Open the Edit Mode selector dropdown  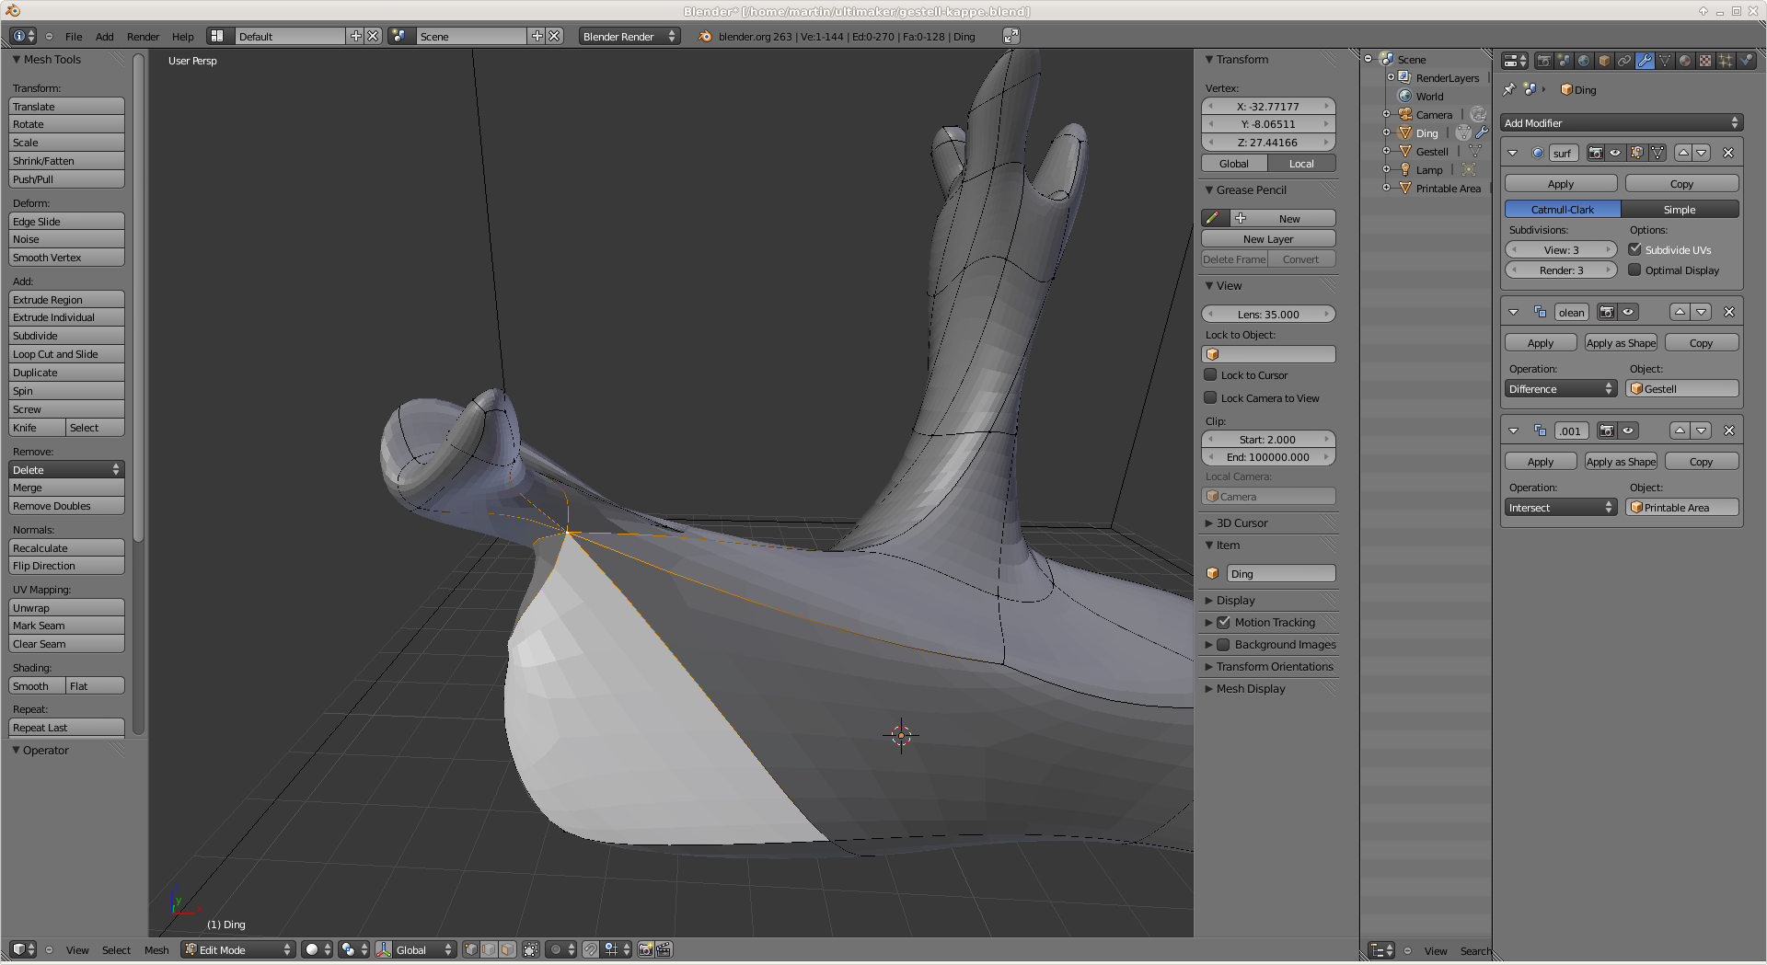(238, 949)
